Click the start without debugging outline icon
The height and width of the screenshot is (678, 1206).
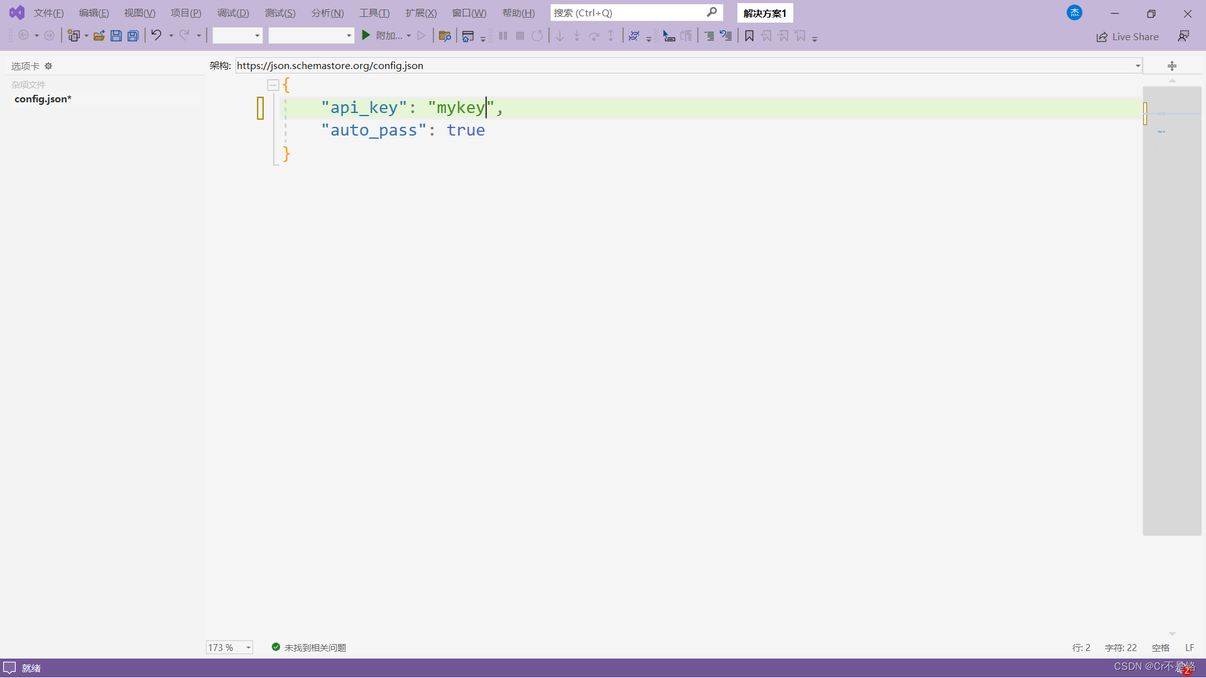(x=421, y=36)
